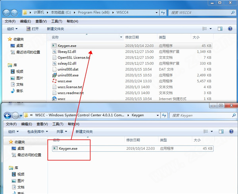
Task: Select the ssleay32.dll file icon
Action: [x=54, y=63]
